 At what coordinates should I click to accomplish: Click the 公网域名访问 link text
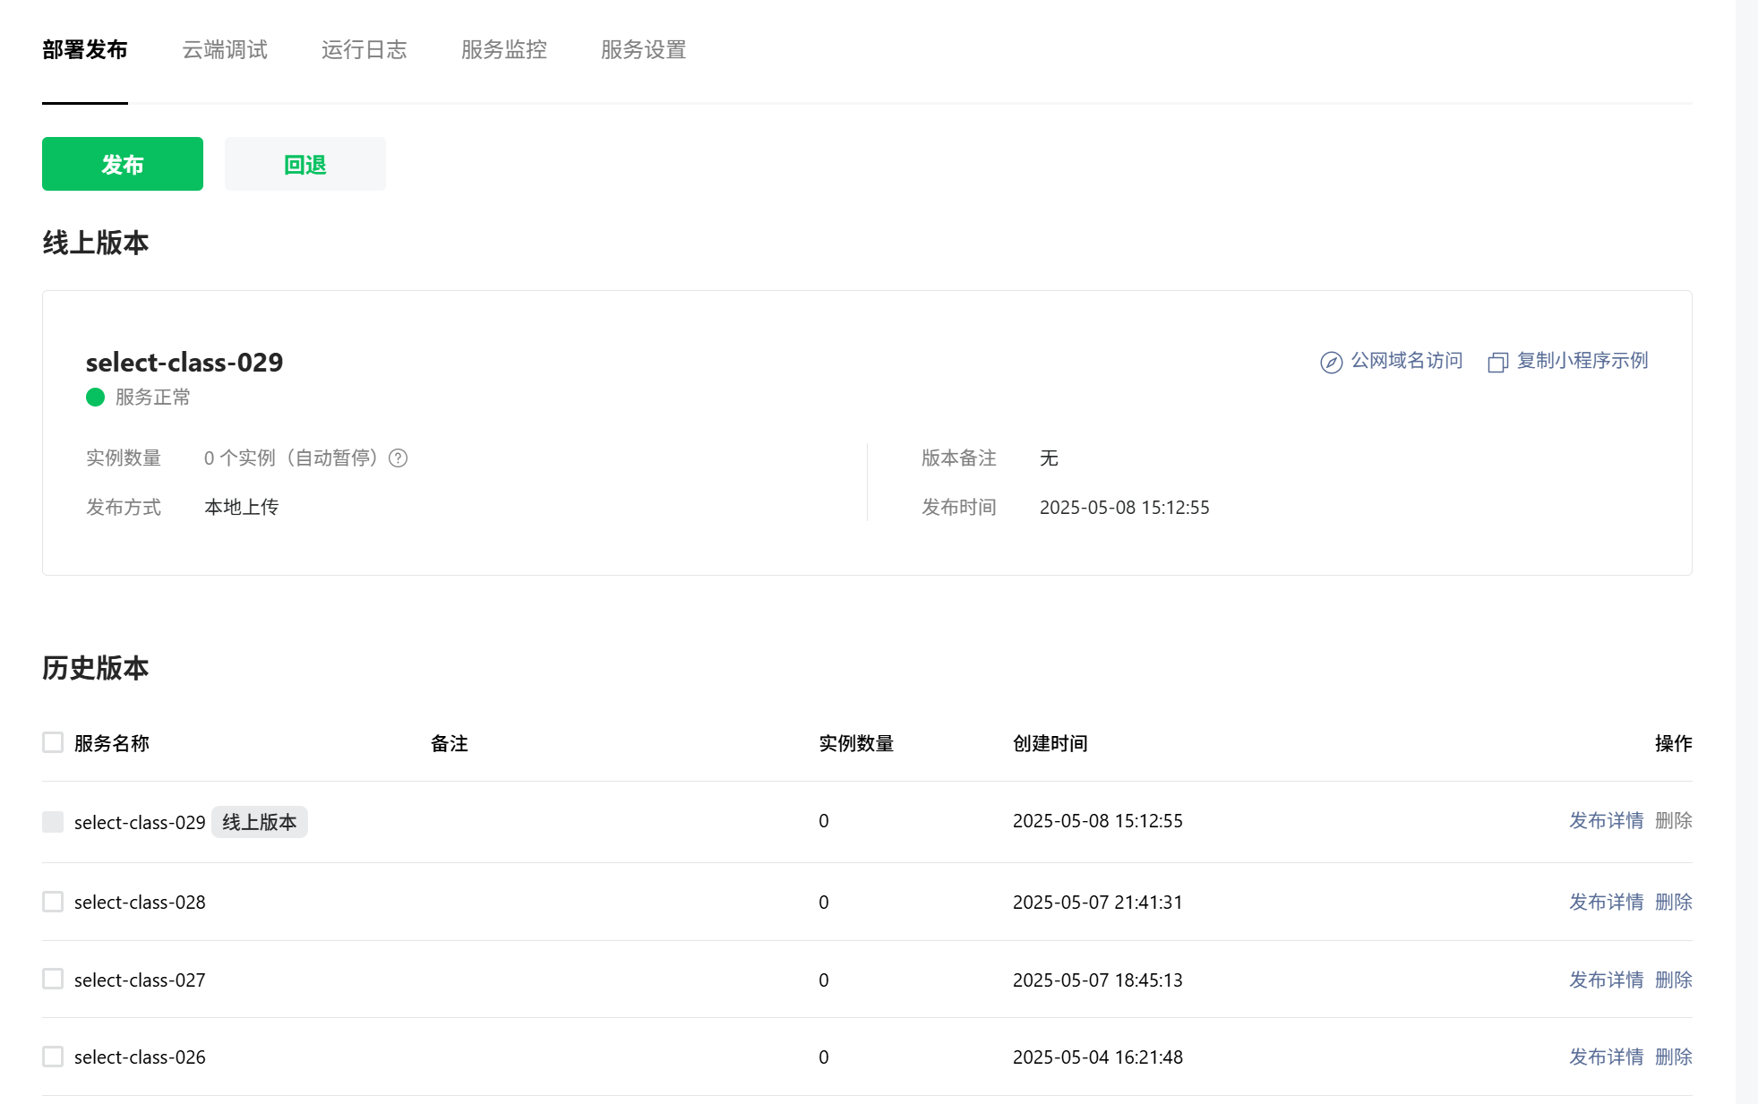[x=1406, y=361]
